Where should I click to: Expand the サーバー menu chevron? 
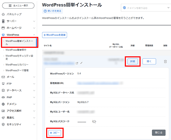pyautogui.click(x=34, y=21)
